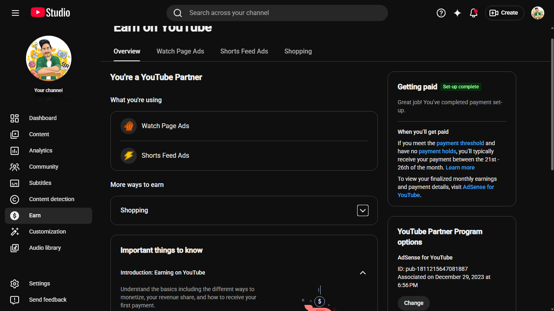Open the Shopping tab
The height and width of the screenshot is (311, 554).
click(x=298, y=51)
